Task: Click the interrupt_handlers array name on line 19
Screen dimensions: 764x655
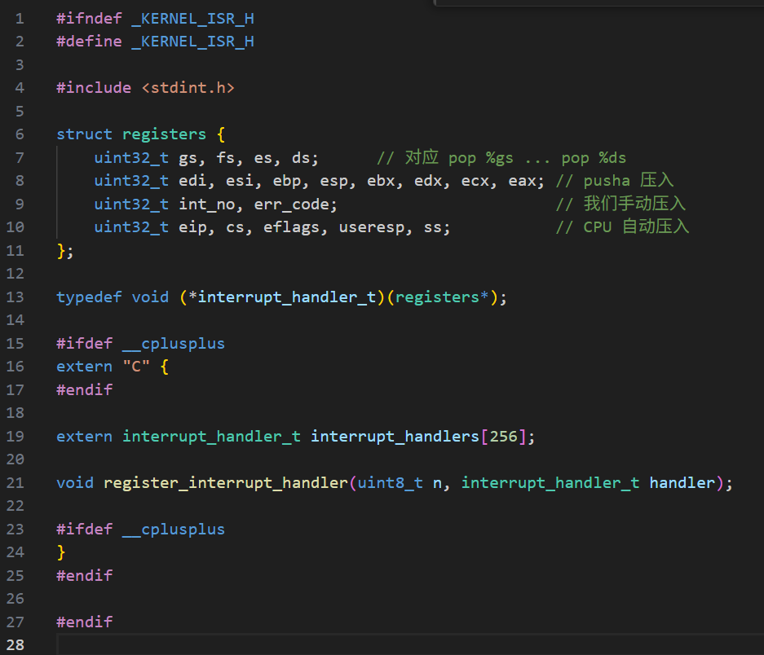Action: [395, 437]
